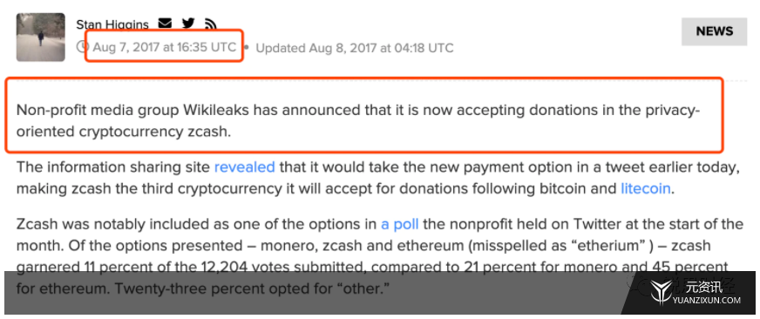Screen dimensions: 760x319
Task: Click the NEWS category button
Action: click(714, 31)
